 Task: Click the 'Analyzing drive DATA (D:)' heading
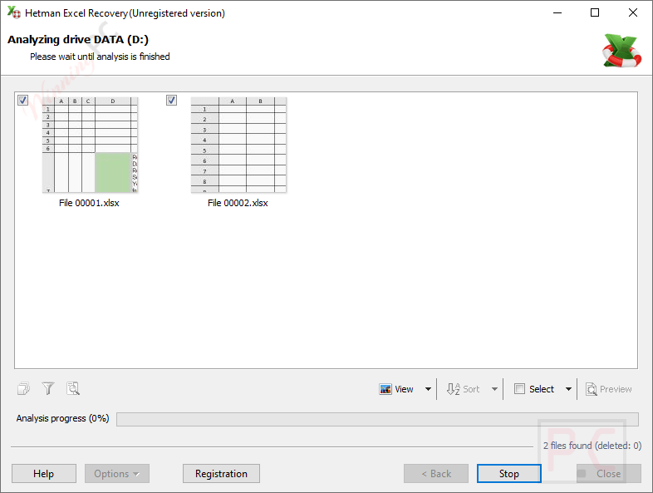pyautogui.click(x=78, y=39)
